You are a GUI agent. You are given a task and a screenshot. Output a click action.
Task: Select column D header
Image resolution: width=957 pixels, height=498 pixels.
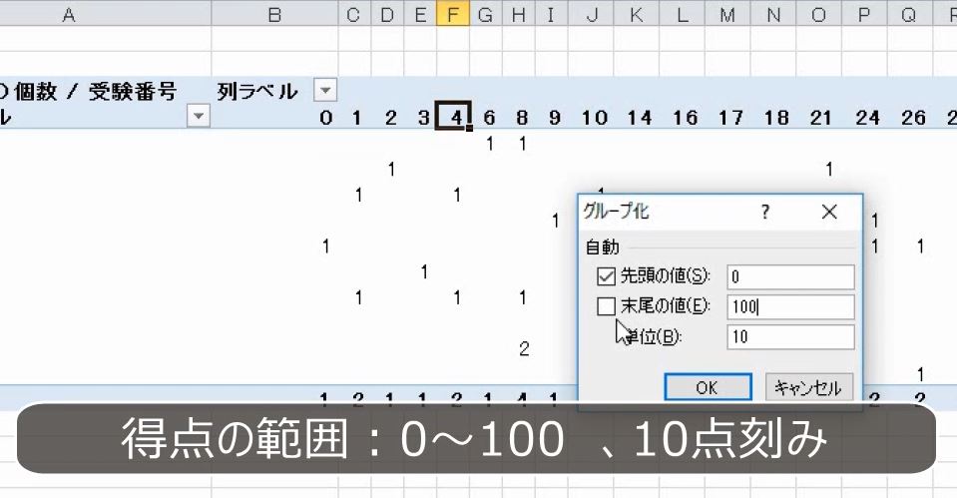[x=387, y=14]
